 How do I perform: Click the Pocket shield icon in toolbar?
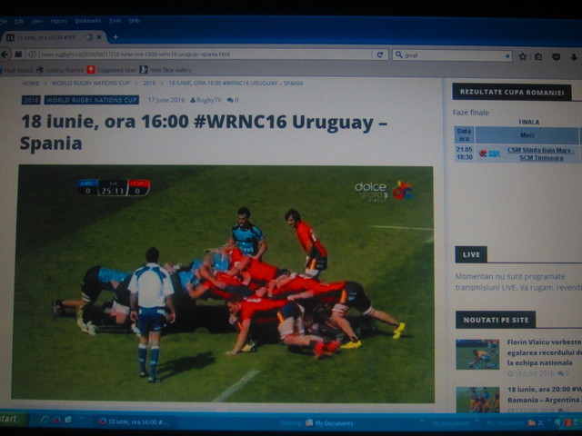click(556, 56)
